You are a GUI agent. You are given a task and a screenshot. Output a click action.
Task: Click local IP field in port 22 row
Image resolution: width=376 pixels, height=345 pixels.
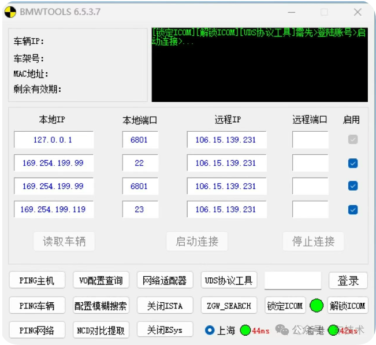(x=54, y=163)
